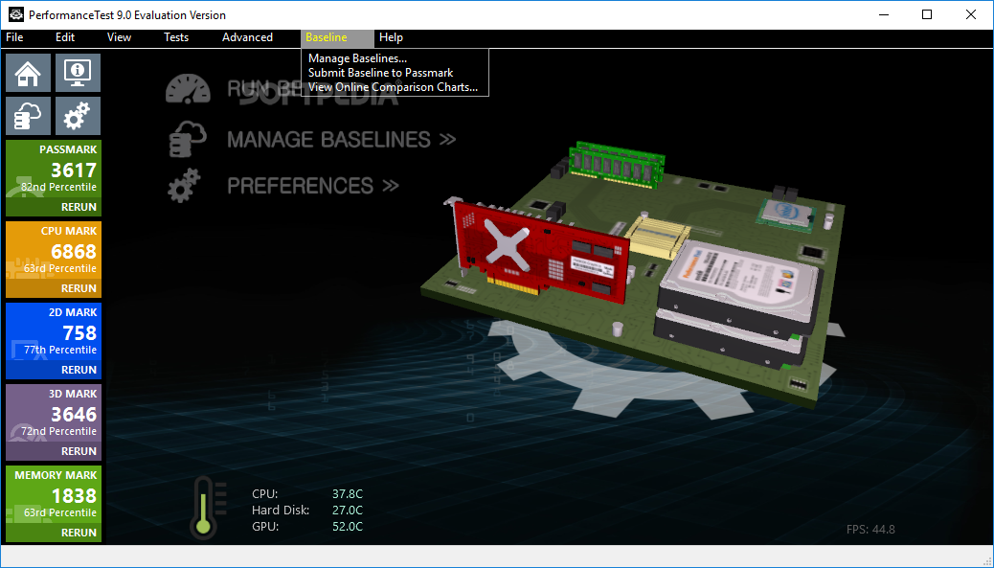Image resolution: width=994 pixels, height=568 pixels.
Task: Click the cloud baselines sidebar icon
Action: coord(29,116)
